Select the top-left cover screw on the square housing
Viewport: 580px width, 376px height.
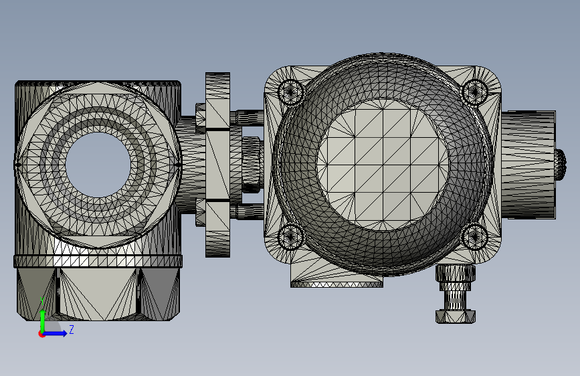(290, 91)
